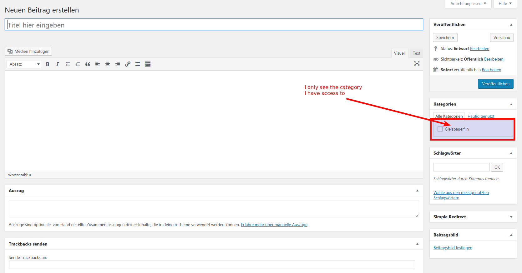Align text right

point(118,64)
